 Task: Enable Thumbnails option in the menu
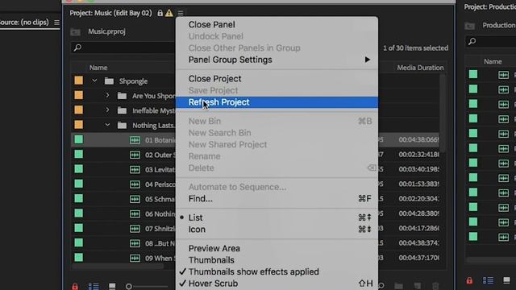211,260
